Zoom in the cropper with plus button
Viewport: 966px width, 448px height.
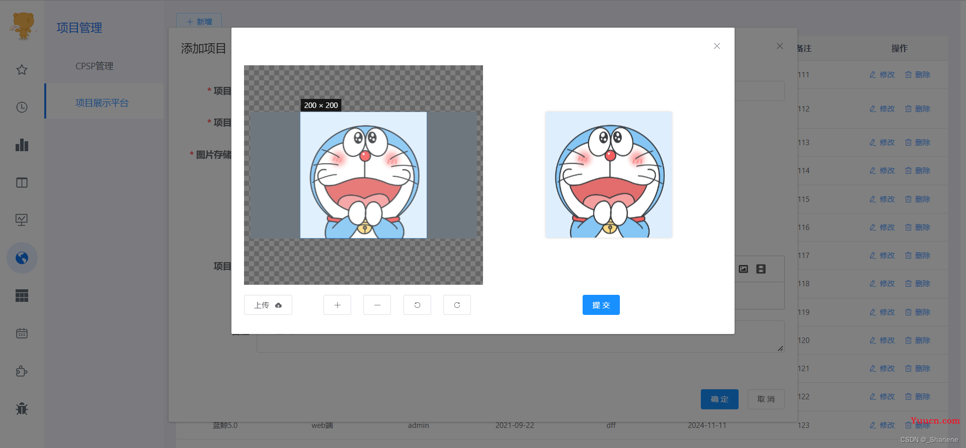[x=337, y=305]
